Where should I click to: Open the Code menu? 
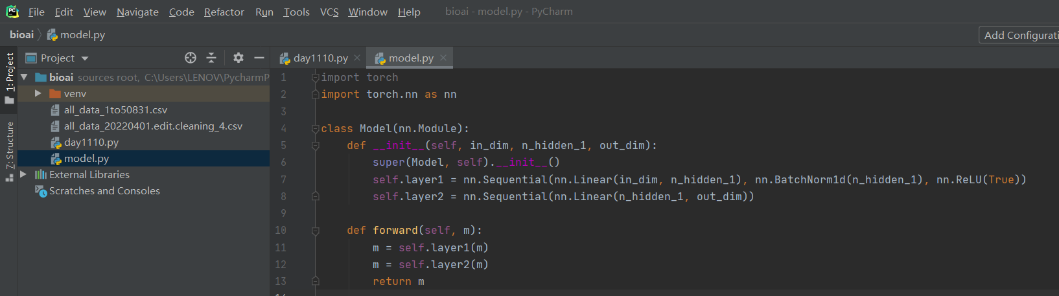coord(181,12)
